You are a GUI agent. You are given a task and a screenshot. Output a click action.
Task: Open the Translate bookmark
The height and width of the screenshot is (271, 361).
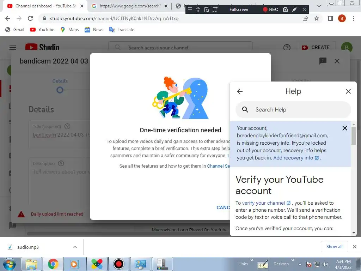point(122,30)
